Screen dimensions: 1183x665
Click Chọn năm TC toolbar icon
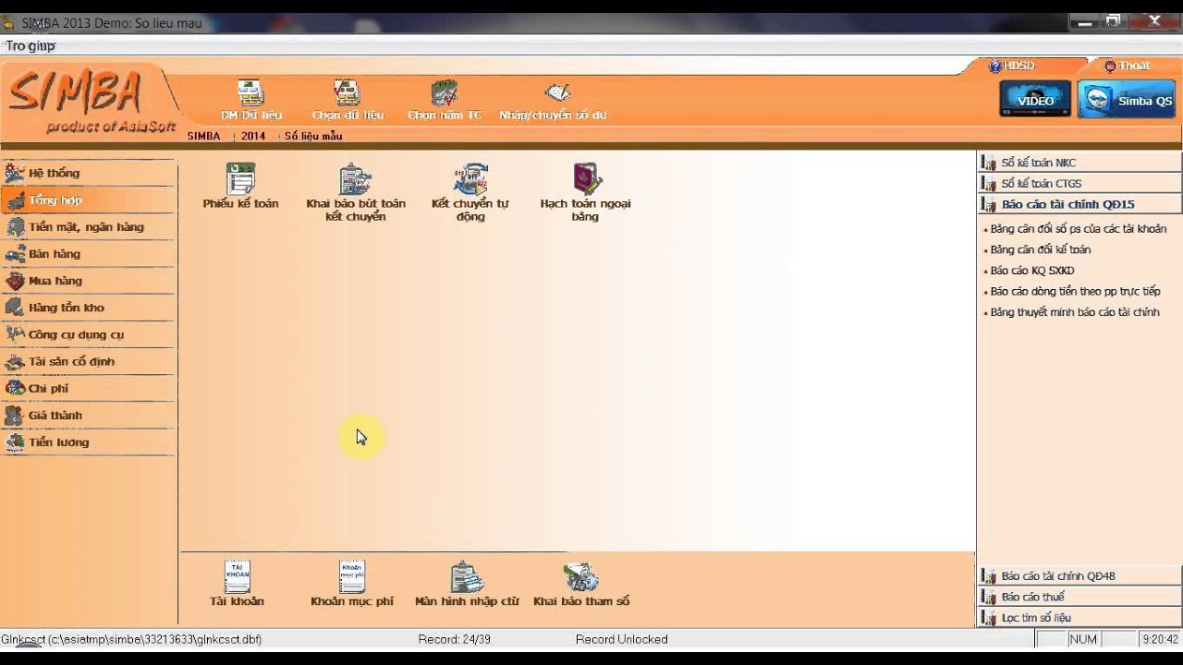(x=445, y=101)
